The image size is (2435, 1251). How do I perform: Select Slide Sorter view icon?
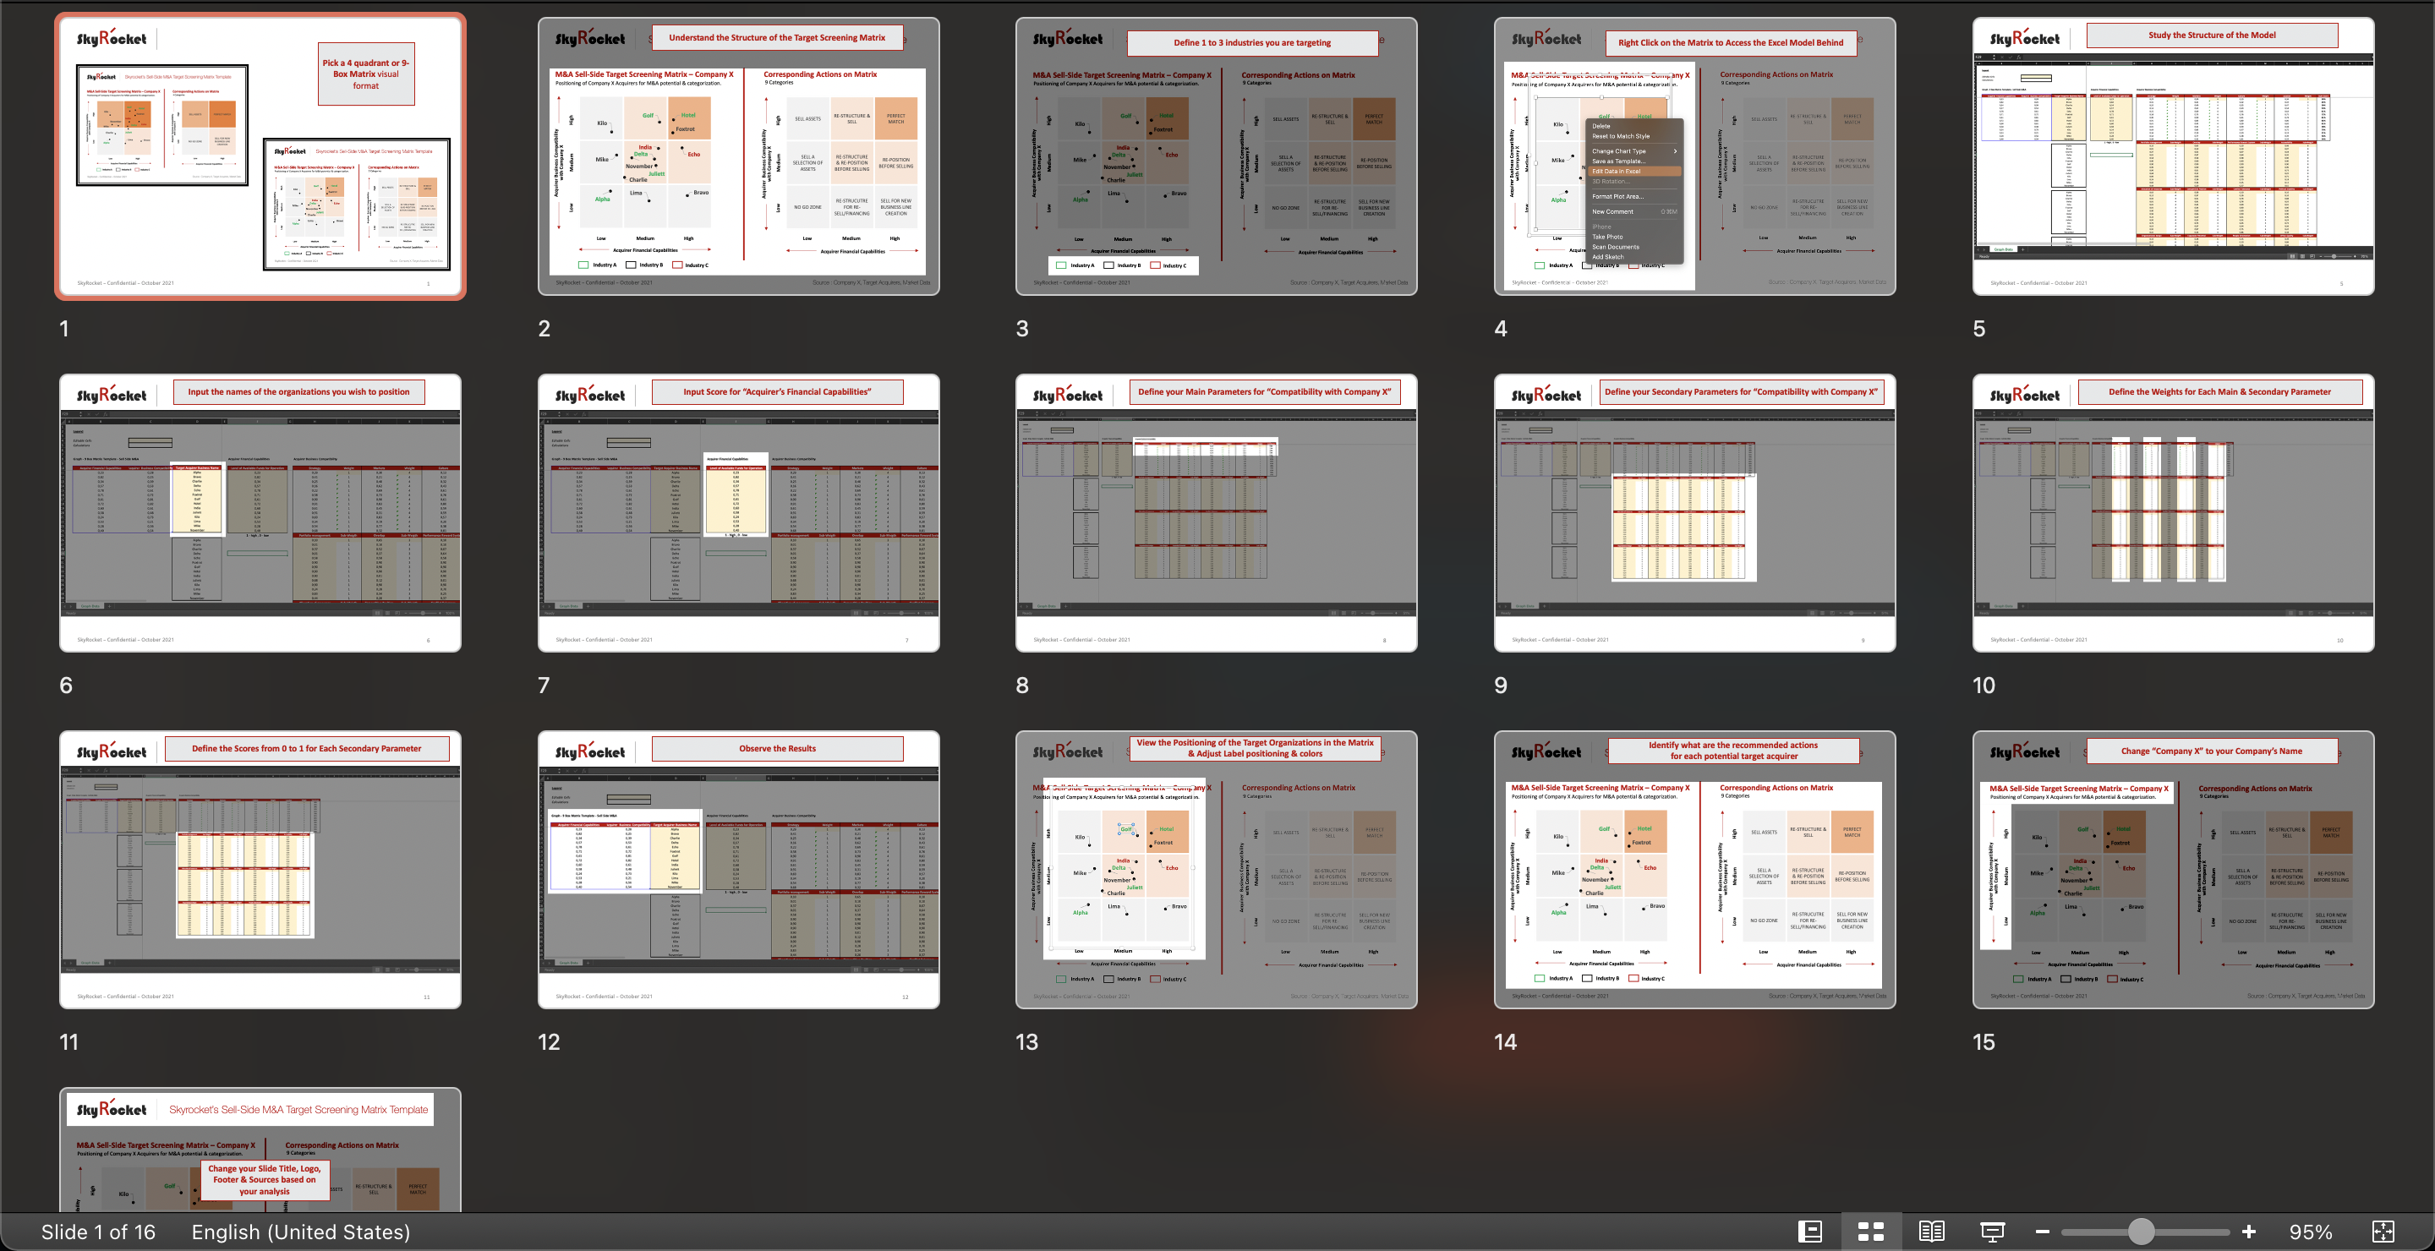point(1871,1232)
